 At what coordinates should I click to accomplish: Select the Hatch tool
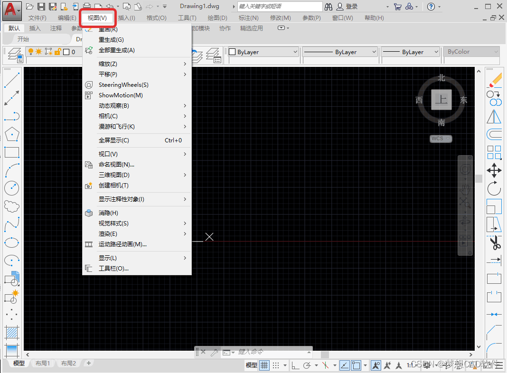click(x=12, y=332)
